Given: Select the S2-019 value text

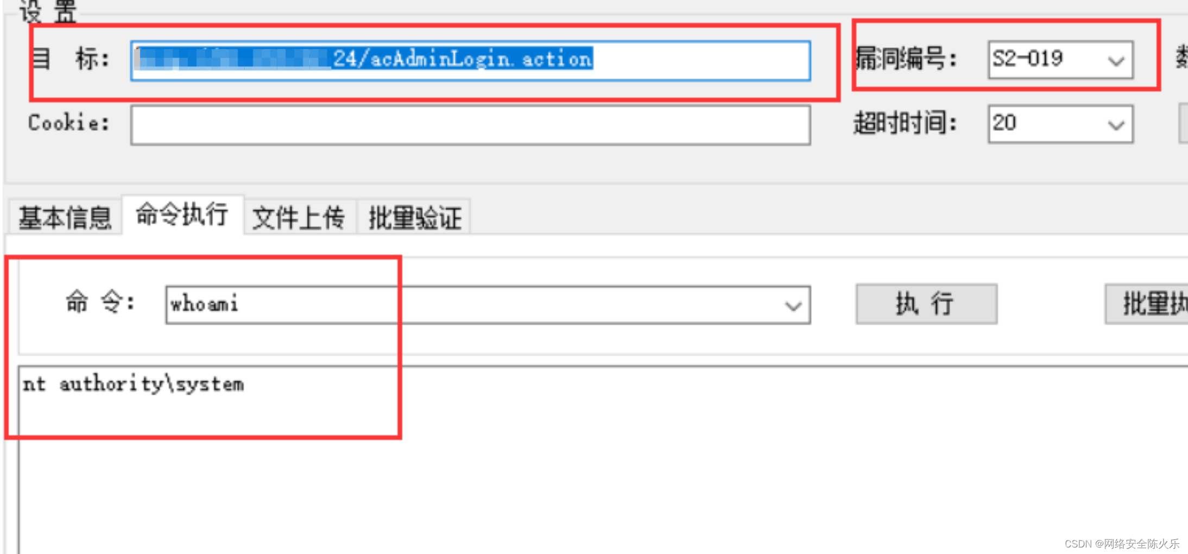Looking at the screenshot, I should [x=1027, y=58].
